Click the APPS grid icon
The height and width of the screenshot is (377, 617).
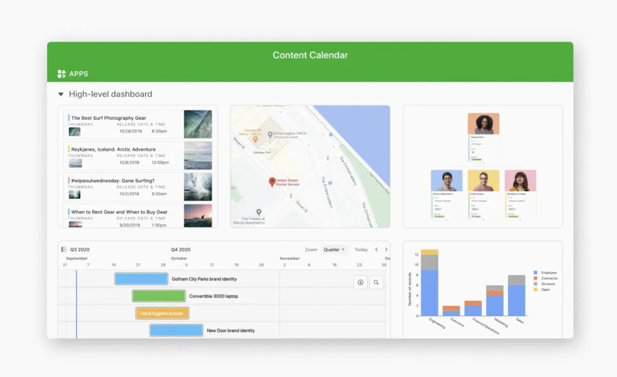[62, 73]
